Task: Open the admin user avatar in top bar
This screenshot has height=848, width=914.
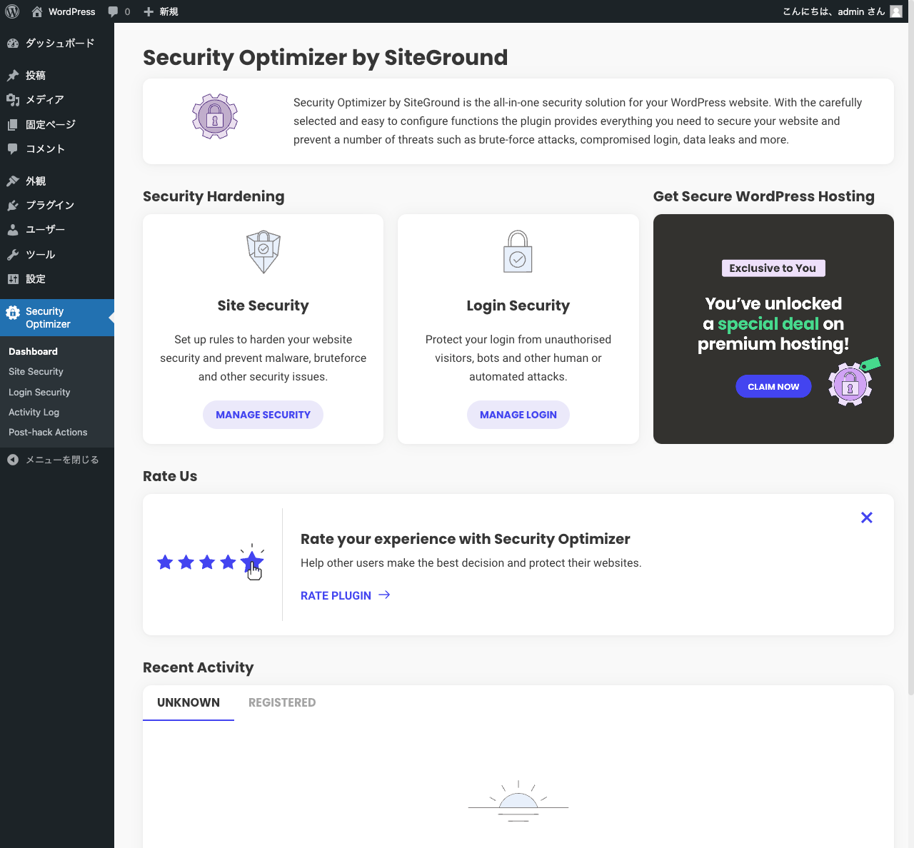Action: [896, 11]
